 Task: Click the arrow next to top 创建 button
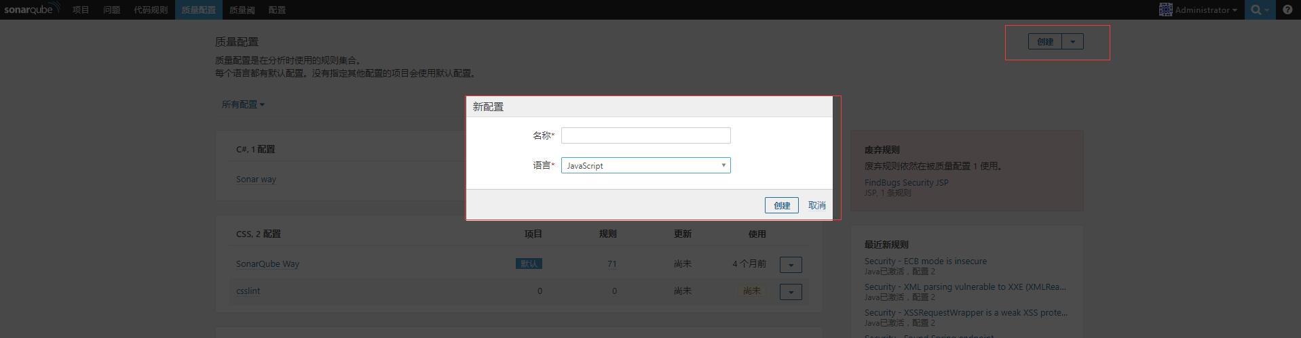click(x=1072, y=42)
